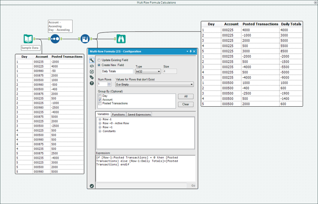Click the All button for Group By

186,96
